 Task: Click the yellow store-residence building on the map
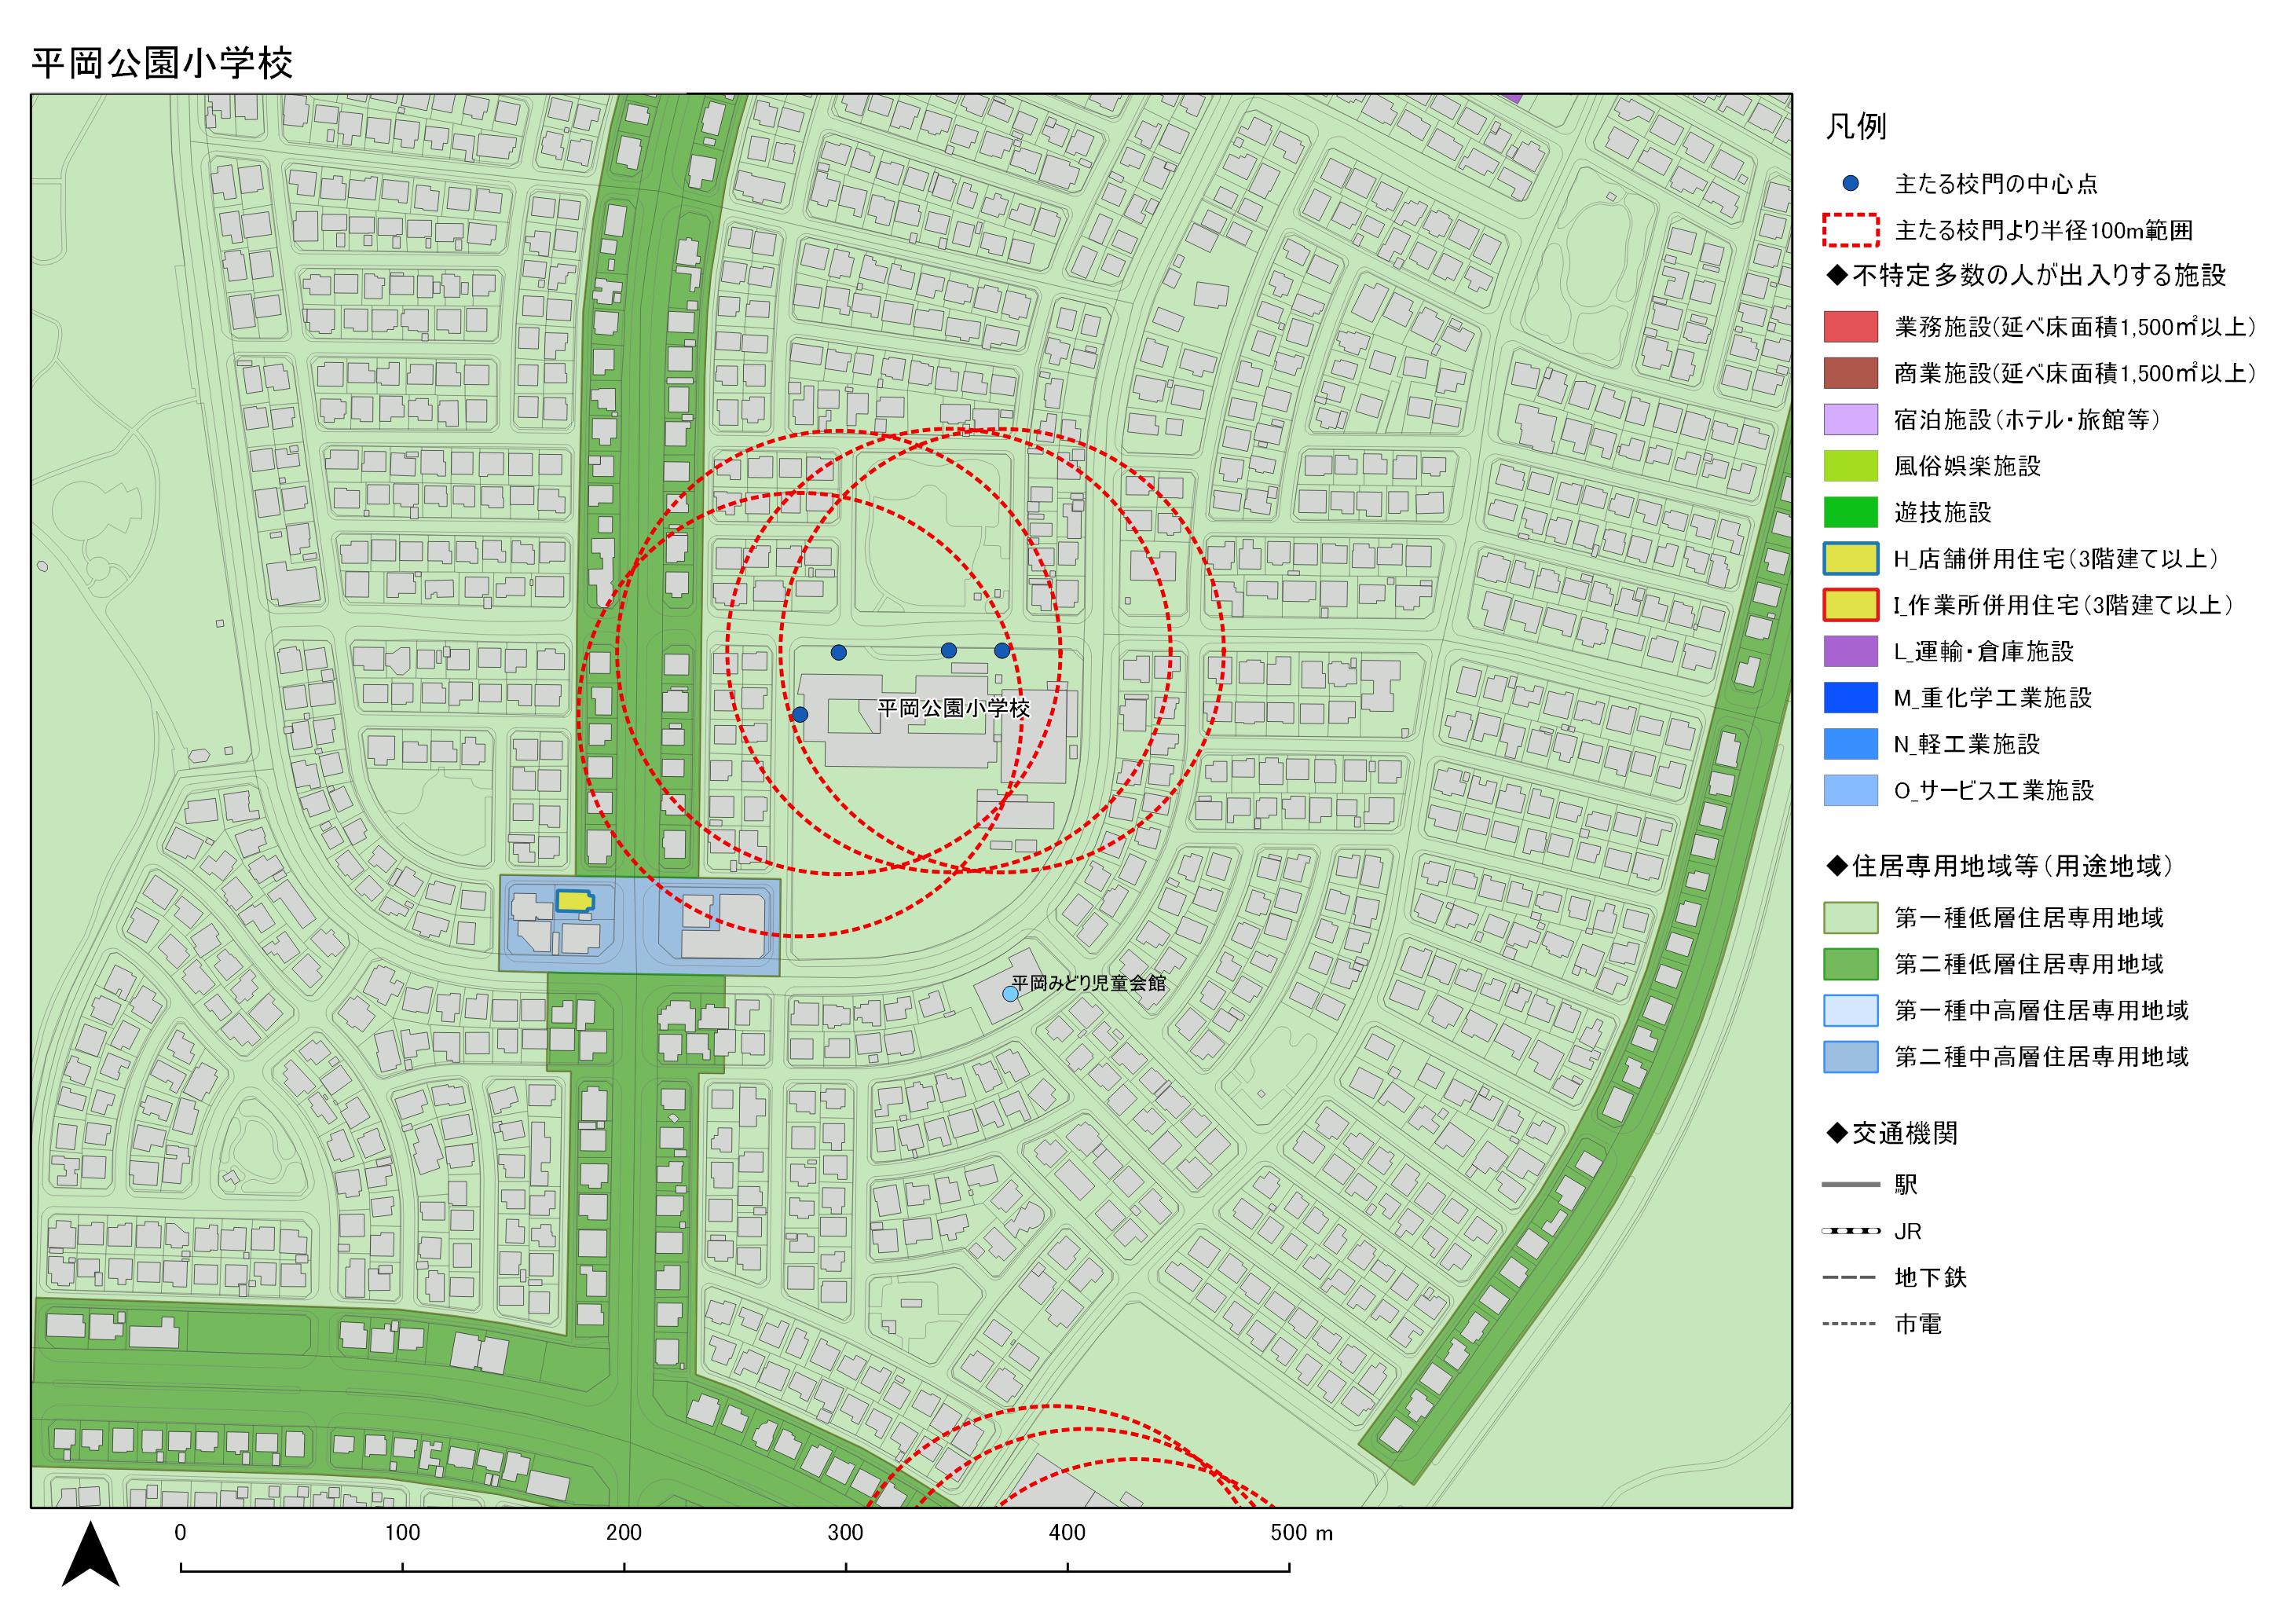(574, 900)
